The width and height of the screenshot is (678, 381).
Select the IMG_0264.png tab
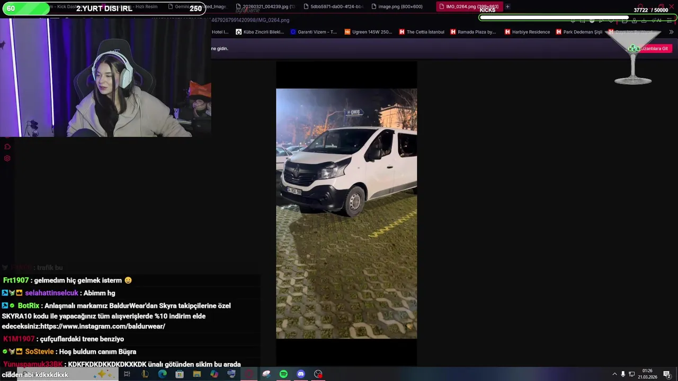pos(469,6)
